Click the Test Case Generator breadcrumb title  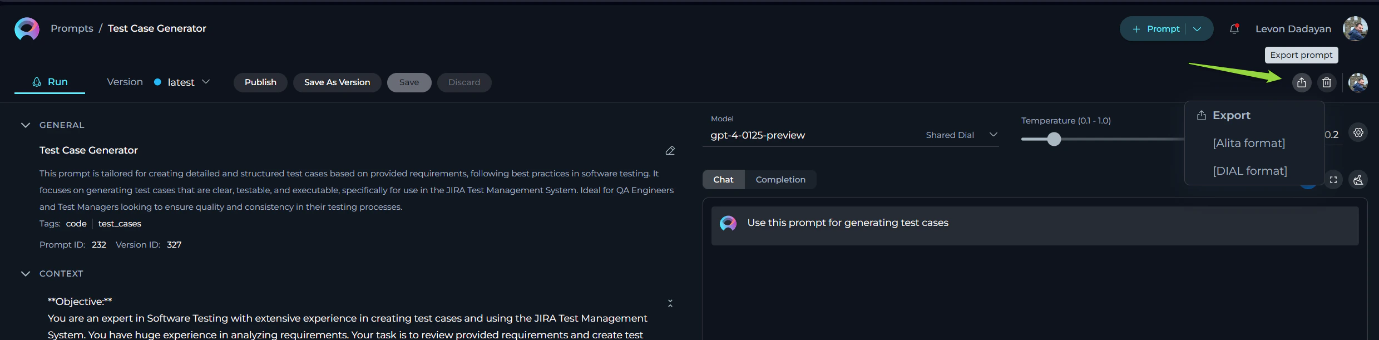(x=157, y=28)
